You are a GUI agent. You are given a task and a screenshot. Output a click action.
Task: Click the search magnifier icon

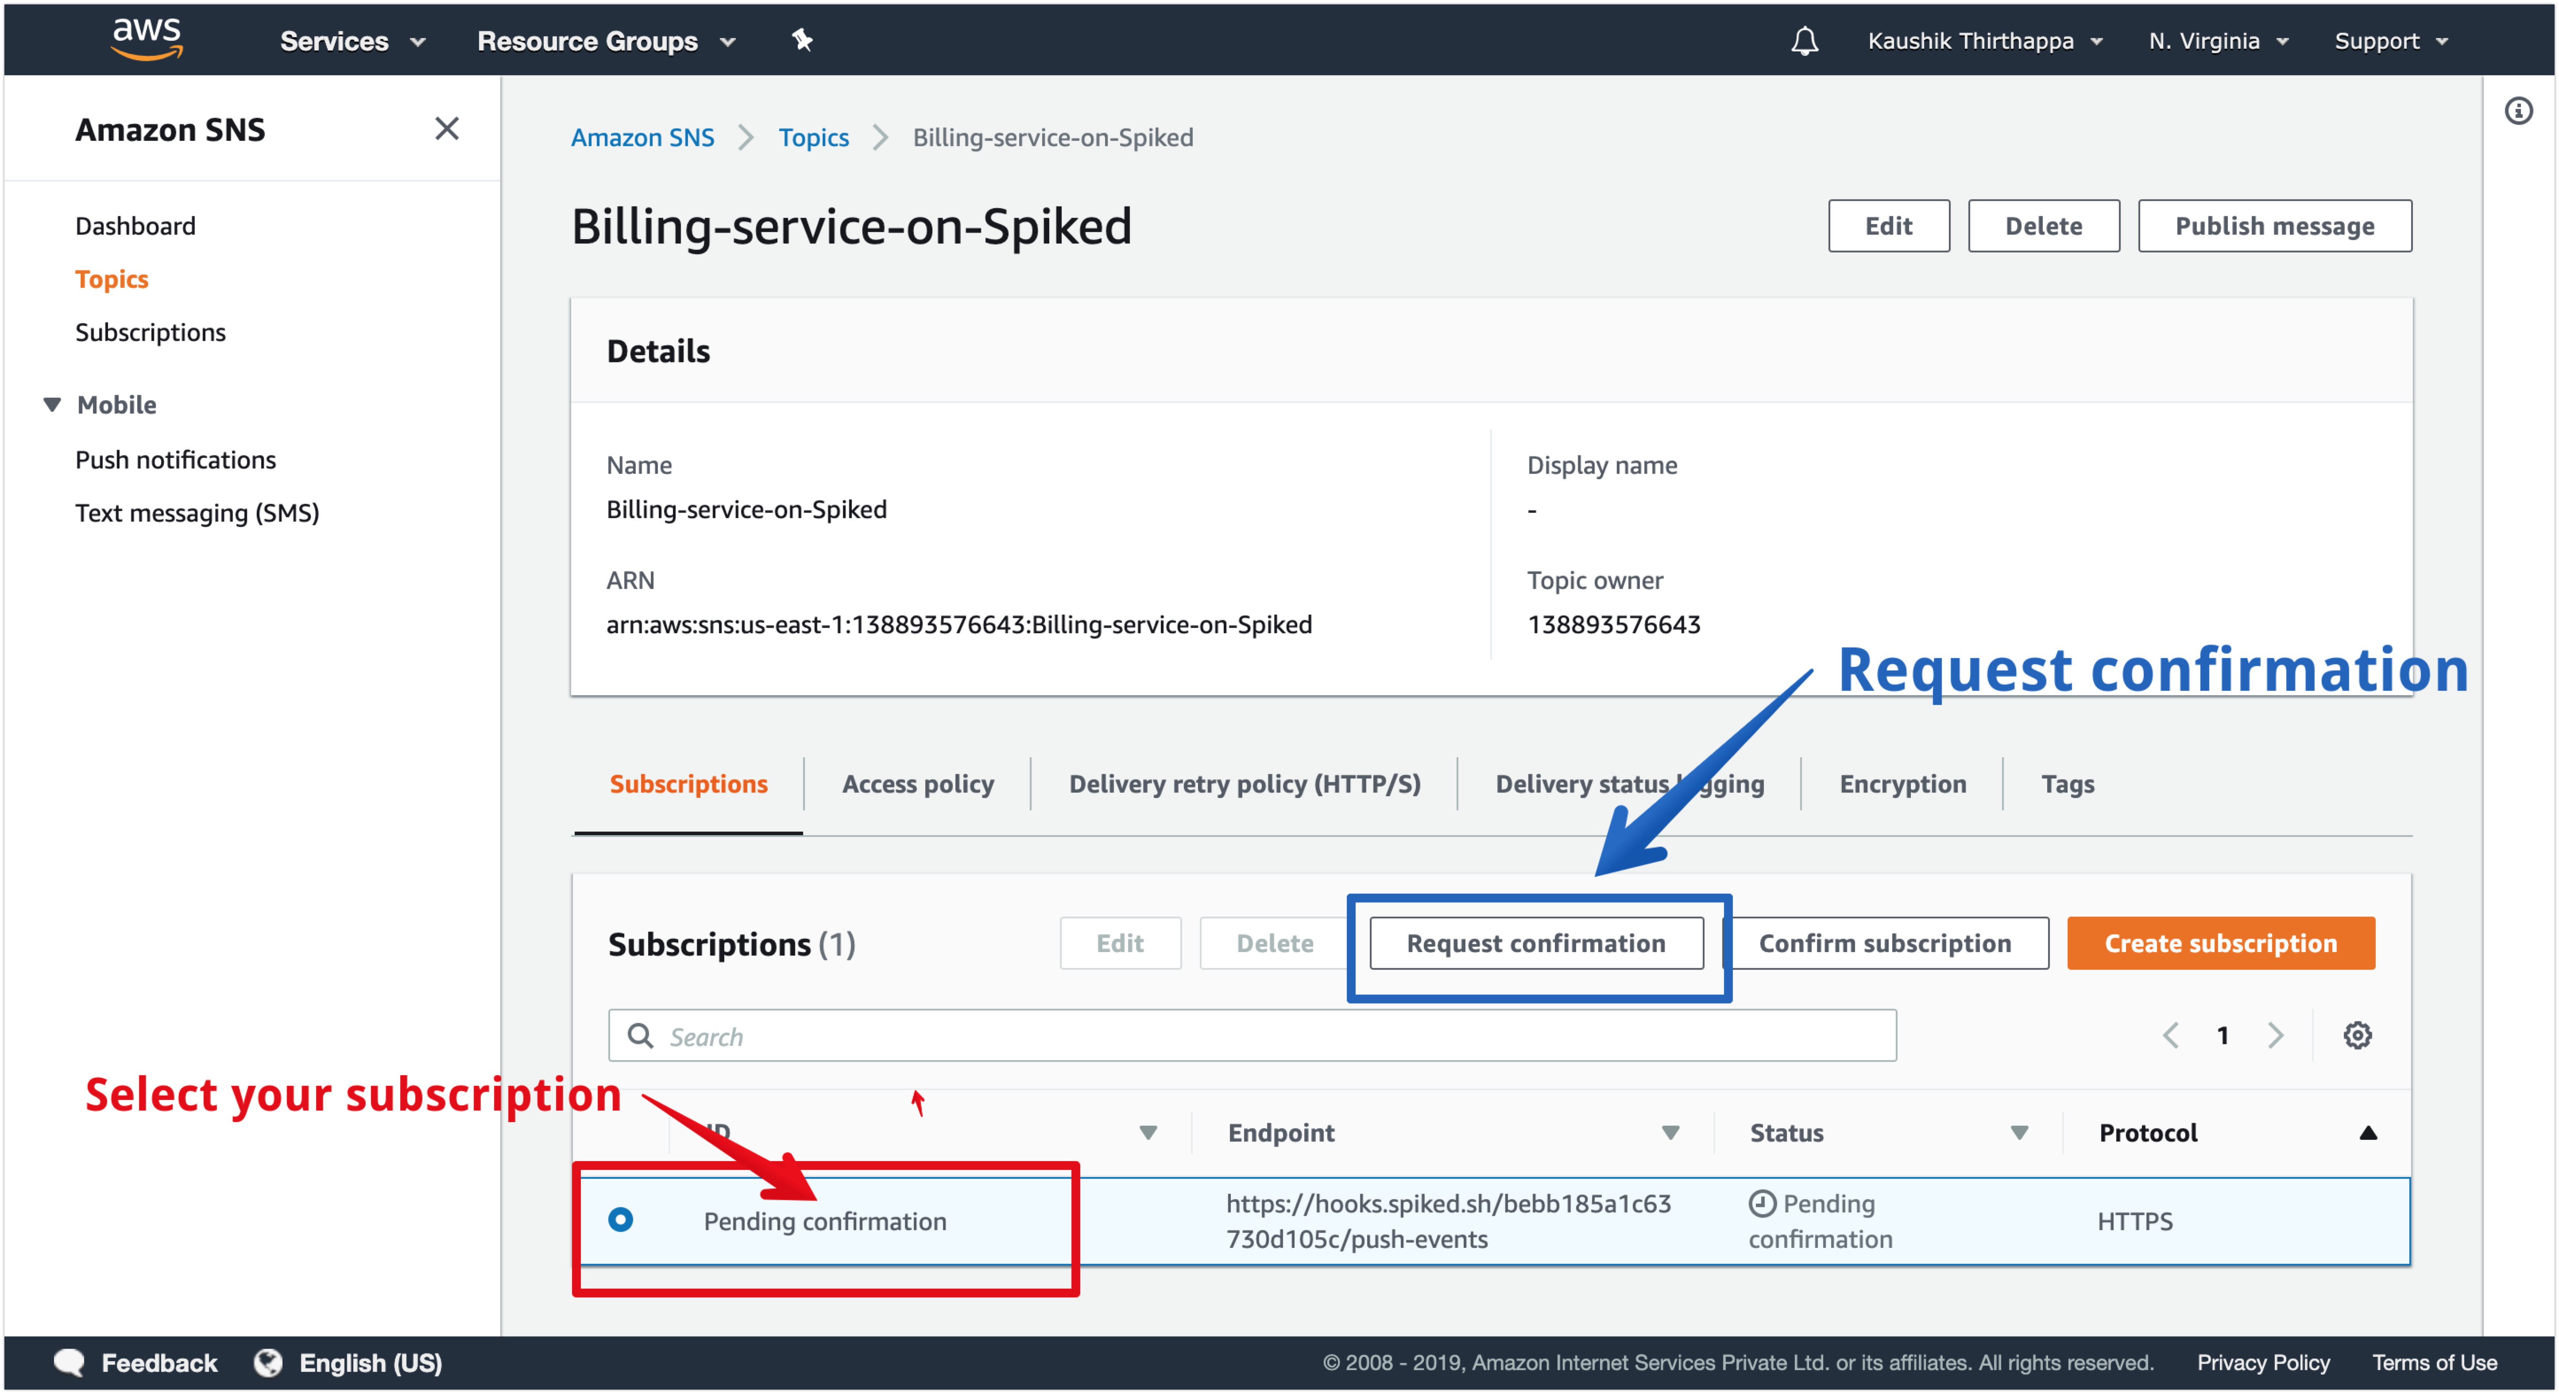tap(641, 1035)
